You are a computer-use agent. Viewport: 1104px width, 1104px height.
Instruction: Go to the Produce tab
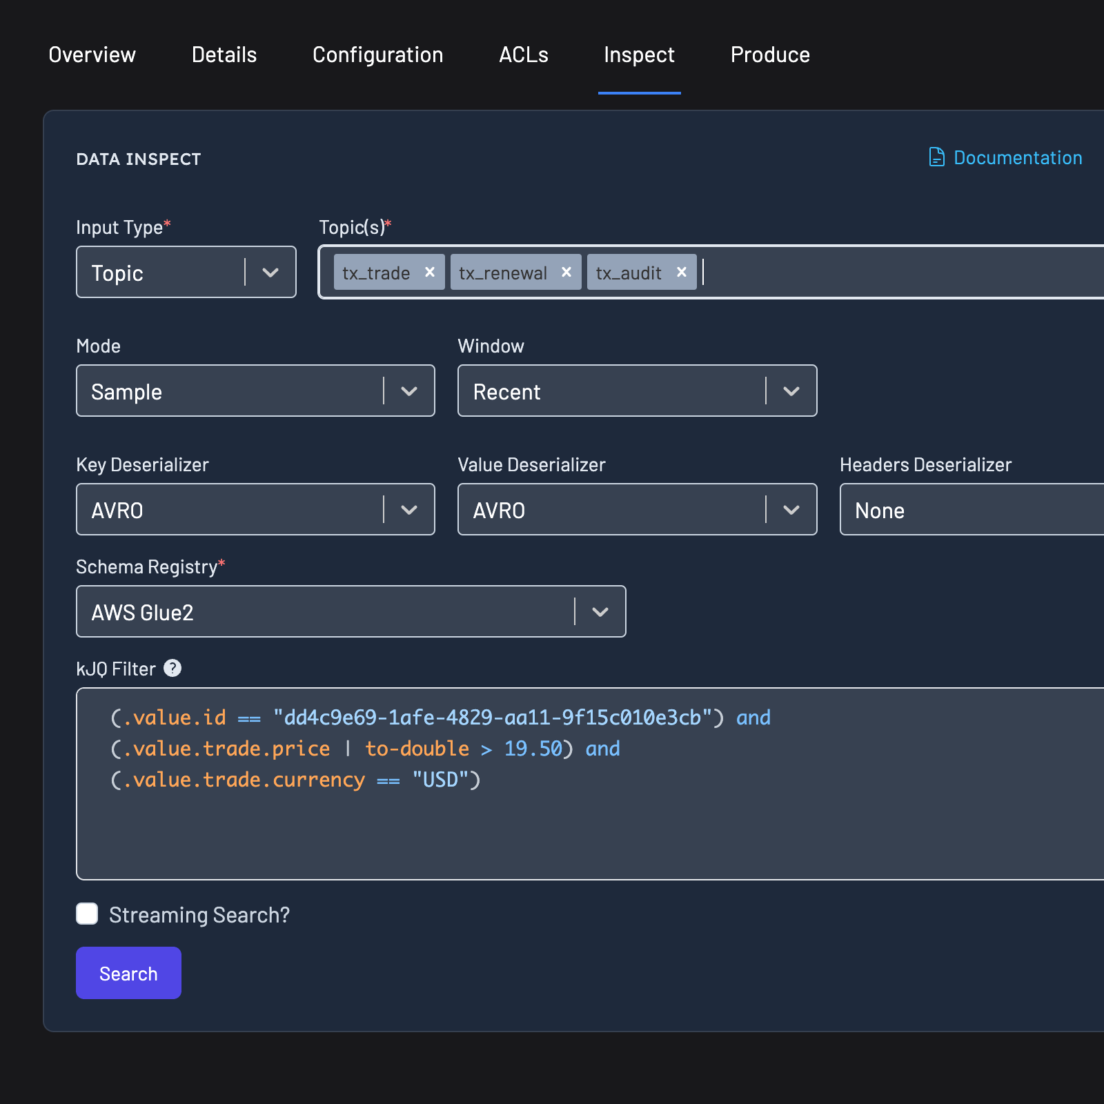point(769,55)
